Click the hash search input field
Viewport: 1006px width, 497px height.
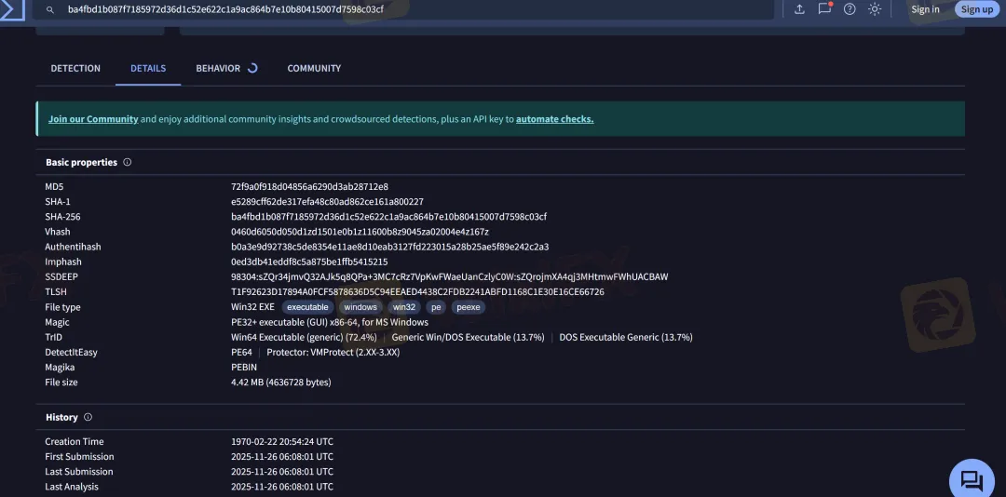point(410,9)
